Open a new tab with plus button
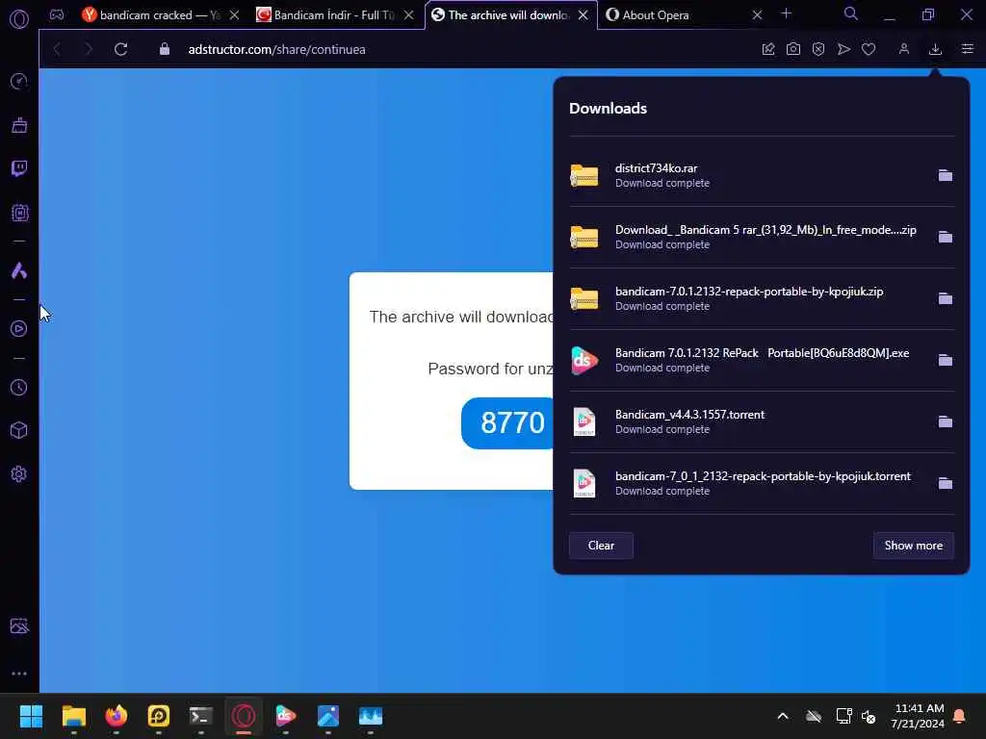The width and height of the screenshot is (986, 739). click(786, 13)
